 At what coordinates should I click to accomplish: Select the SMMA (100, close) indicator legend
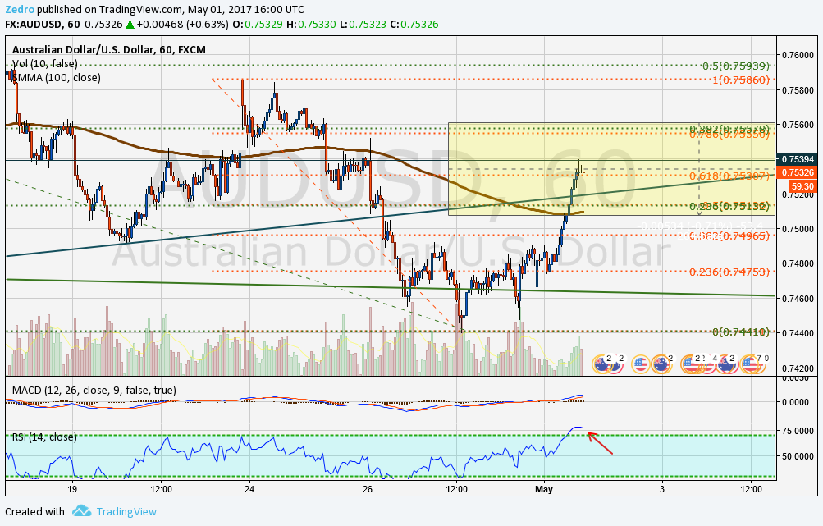pyautogui.click(x=56, y=78)
